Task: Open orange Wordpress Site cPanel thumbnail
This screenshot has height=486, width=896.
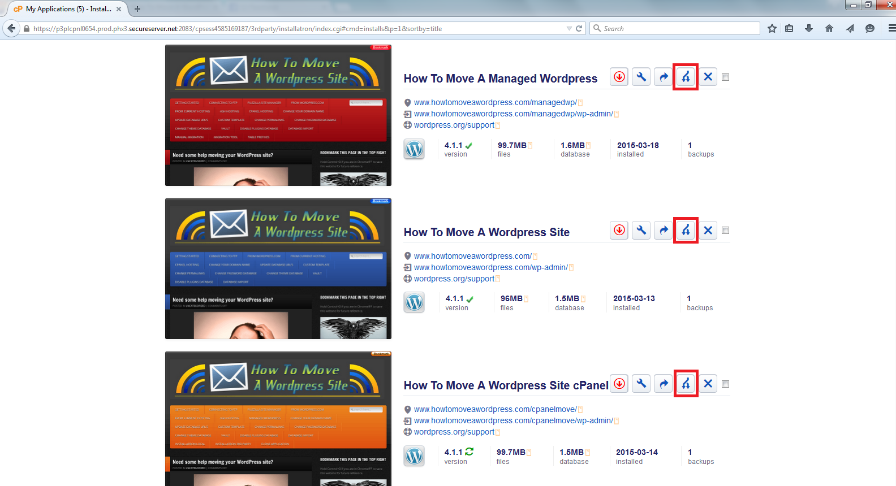Action: (278, 419)
